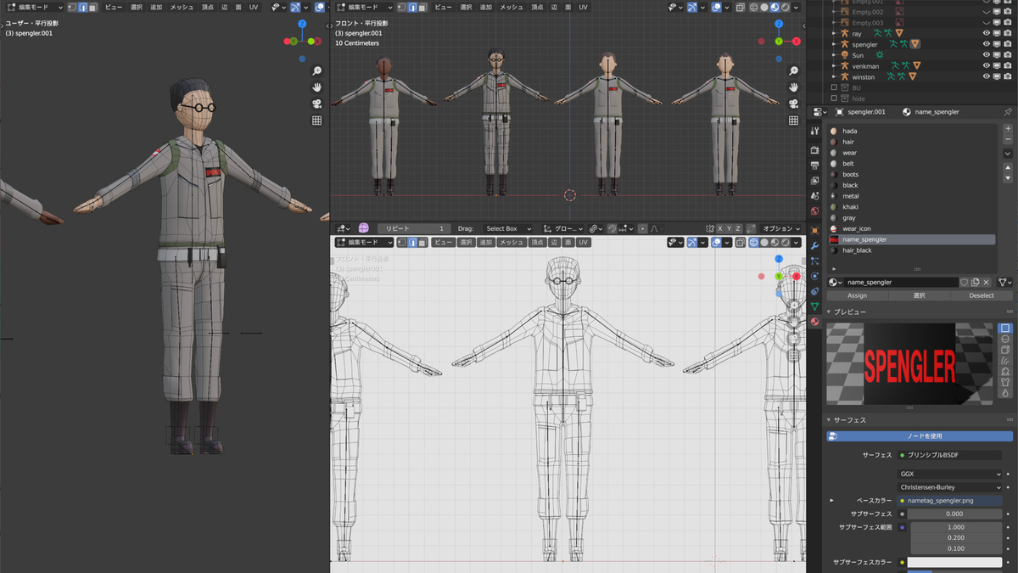Open メッシュ menu in front viewport header

(x=511, y=7)
